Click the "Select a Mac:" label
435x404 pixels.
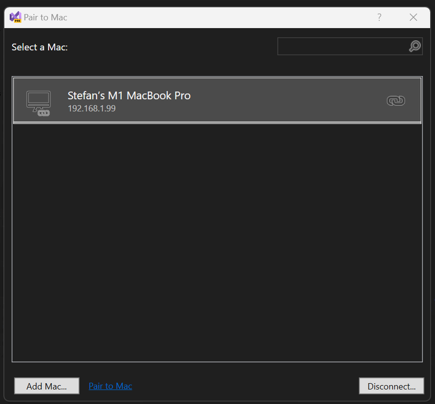(40, 47)
